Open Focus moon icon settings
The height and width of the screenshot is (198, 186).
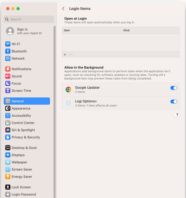tap(8, 84)
